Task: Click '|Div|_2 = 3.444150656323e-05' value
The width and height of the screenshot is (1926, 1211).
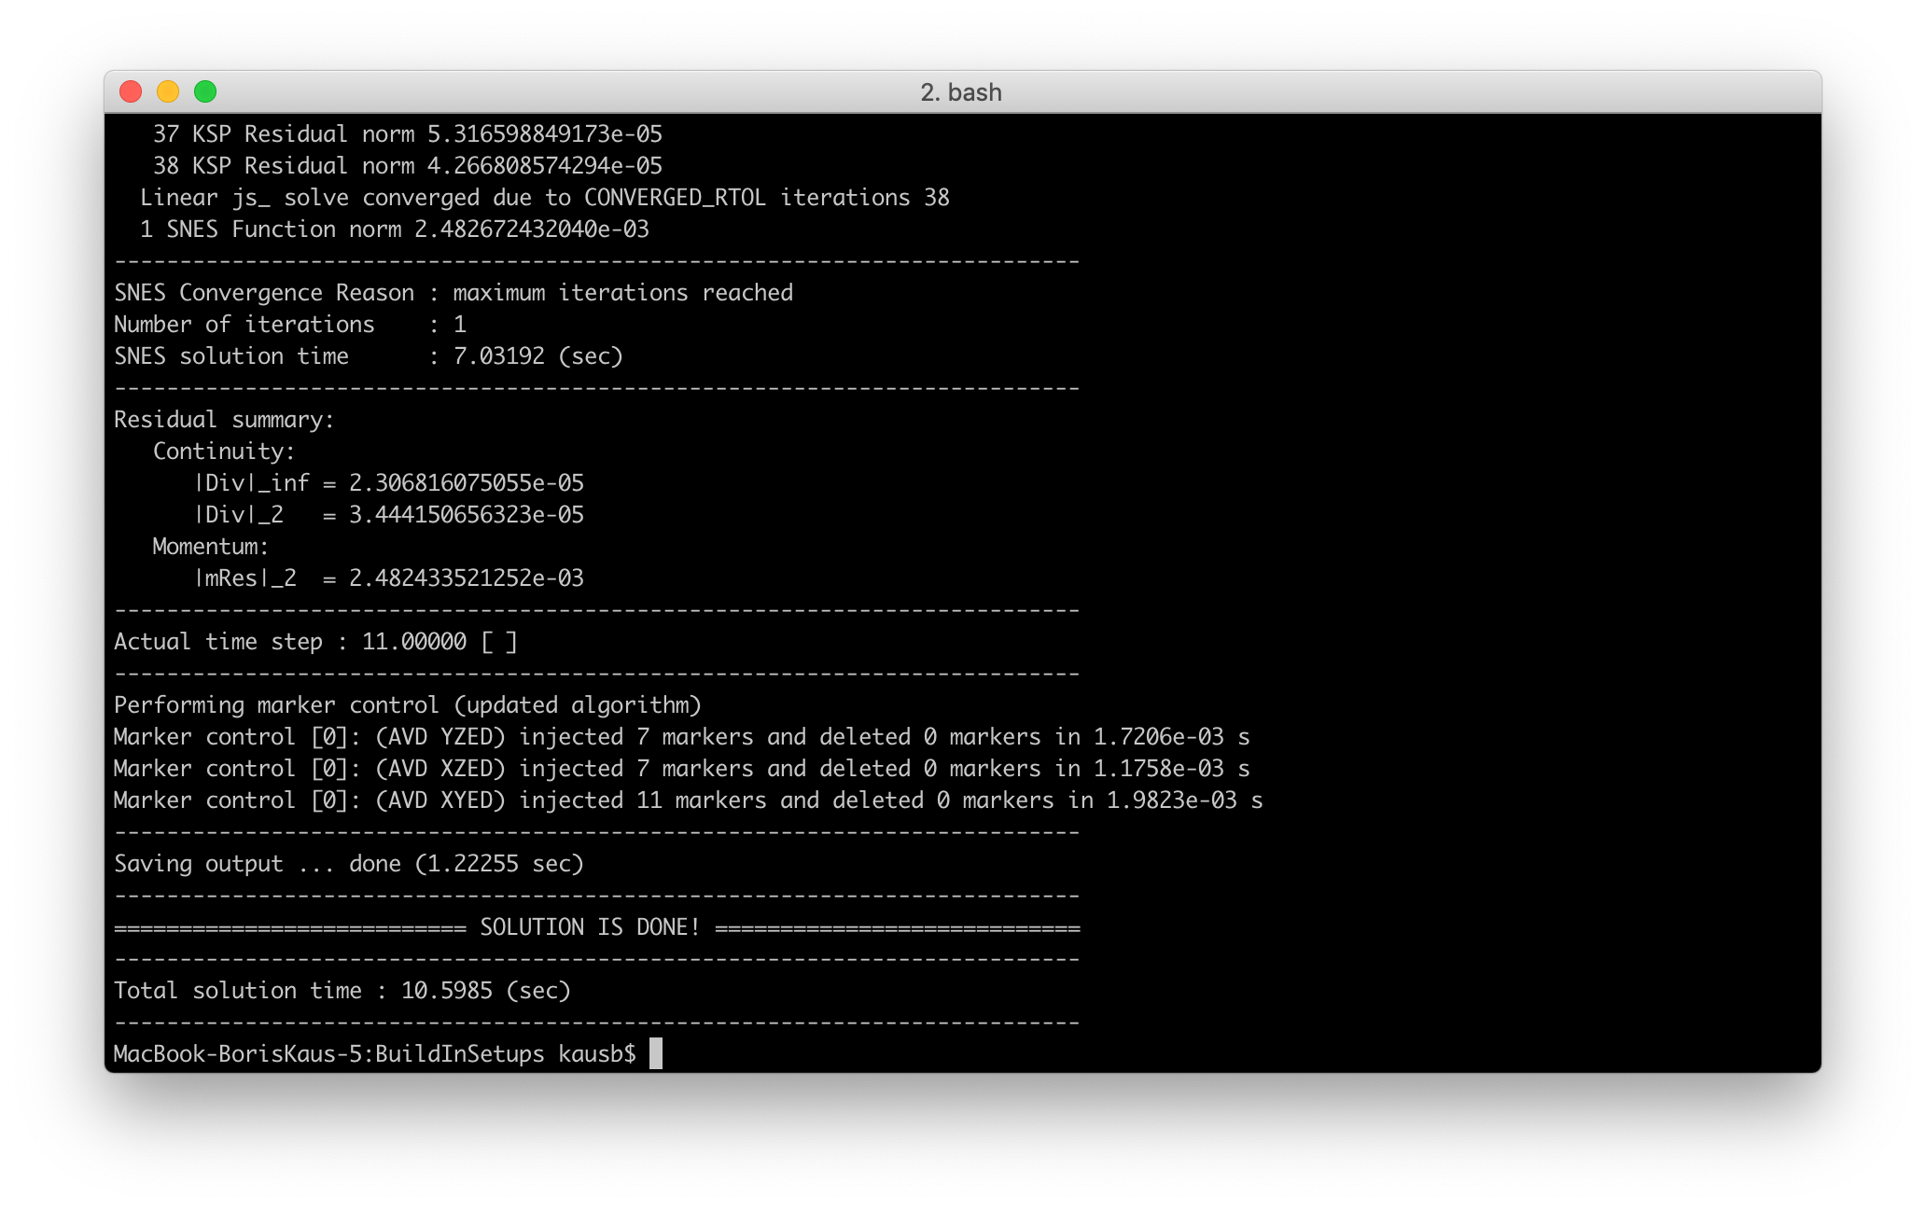Action: click(x=389, y=515)
